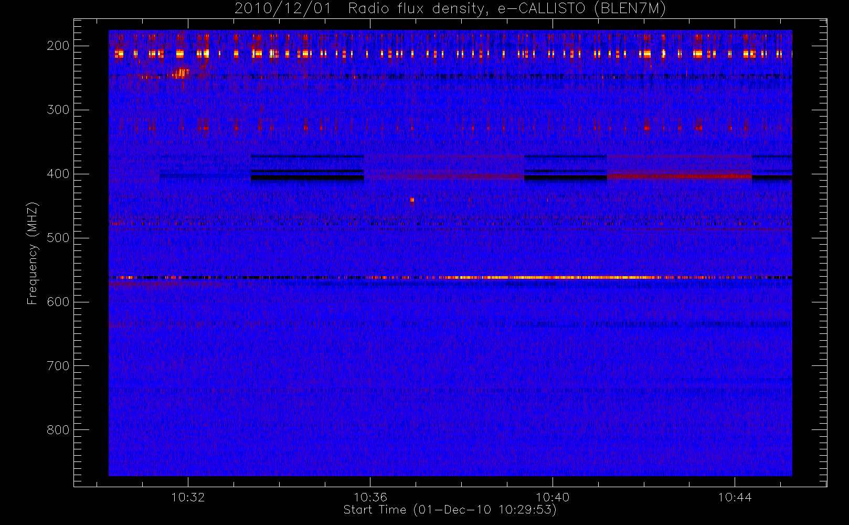Click the 'Start Time (01-Dec-10 10:29:53)' axis label
This screenshot has height=525, width=849.
[450, 510]
